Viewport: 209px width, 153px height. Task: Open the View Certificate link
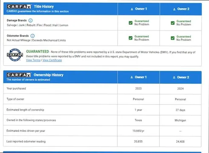pos(52,60)
